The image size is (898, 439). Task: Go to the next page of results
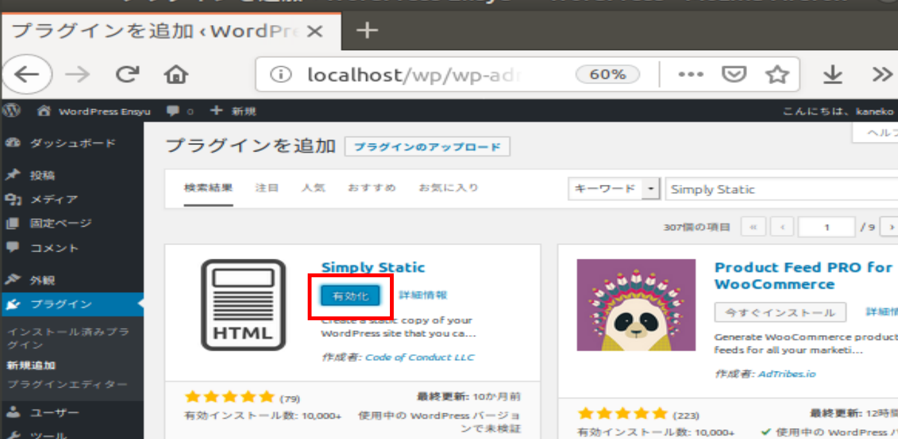[890, 227]
